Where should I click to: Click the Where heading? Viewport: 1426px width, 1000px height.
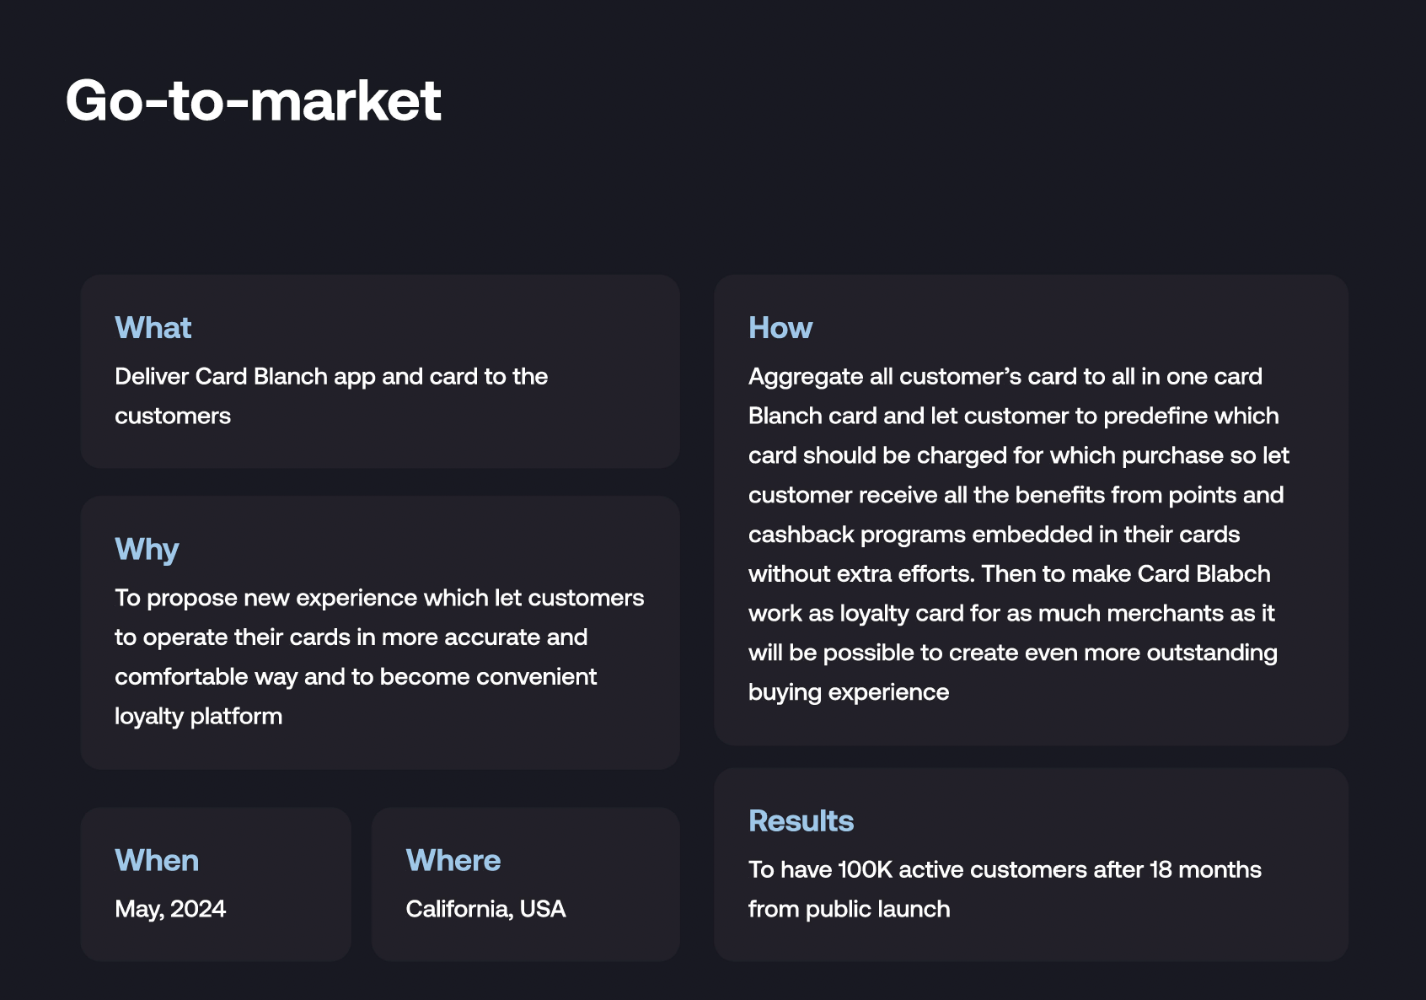point(453,861)
